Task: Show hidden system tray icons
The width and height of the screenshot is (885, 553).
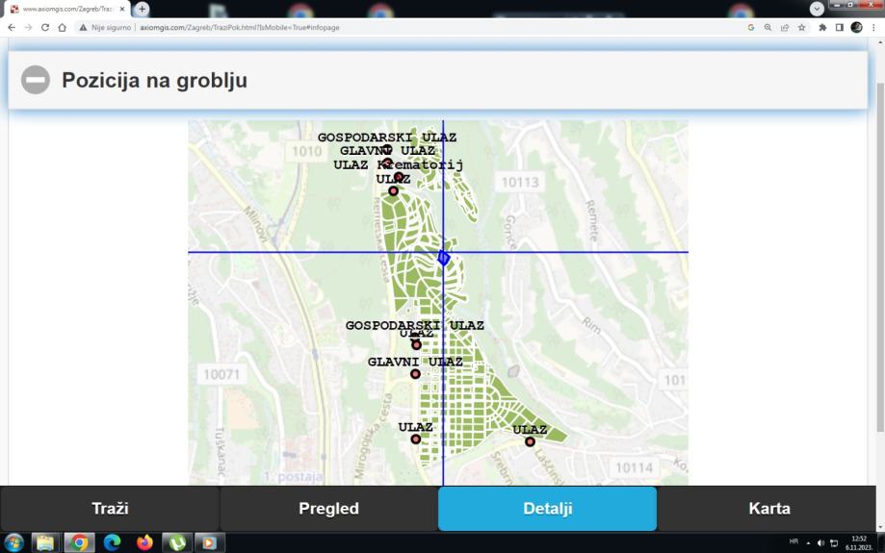Action: point(808,542)
